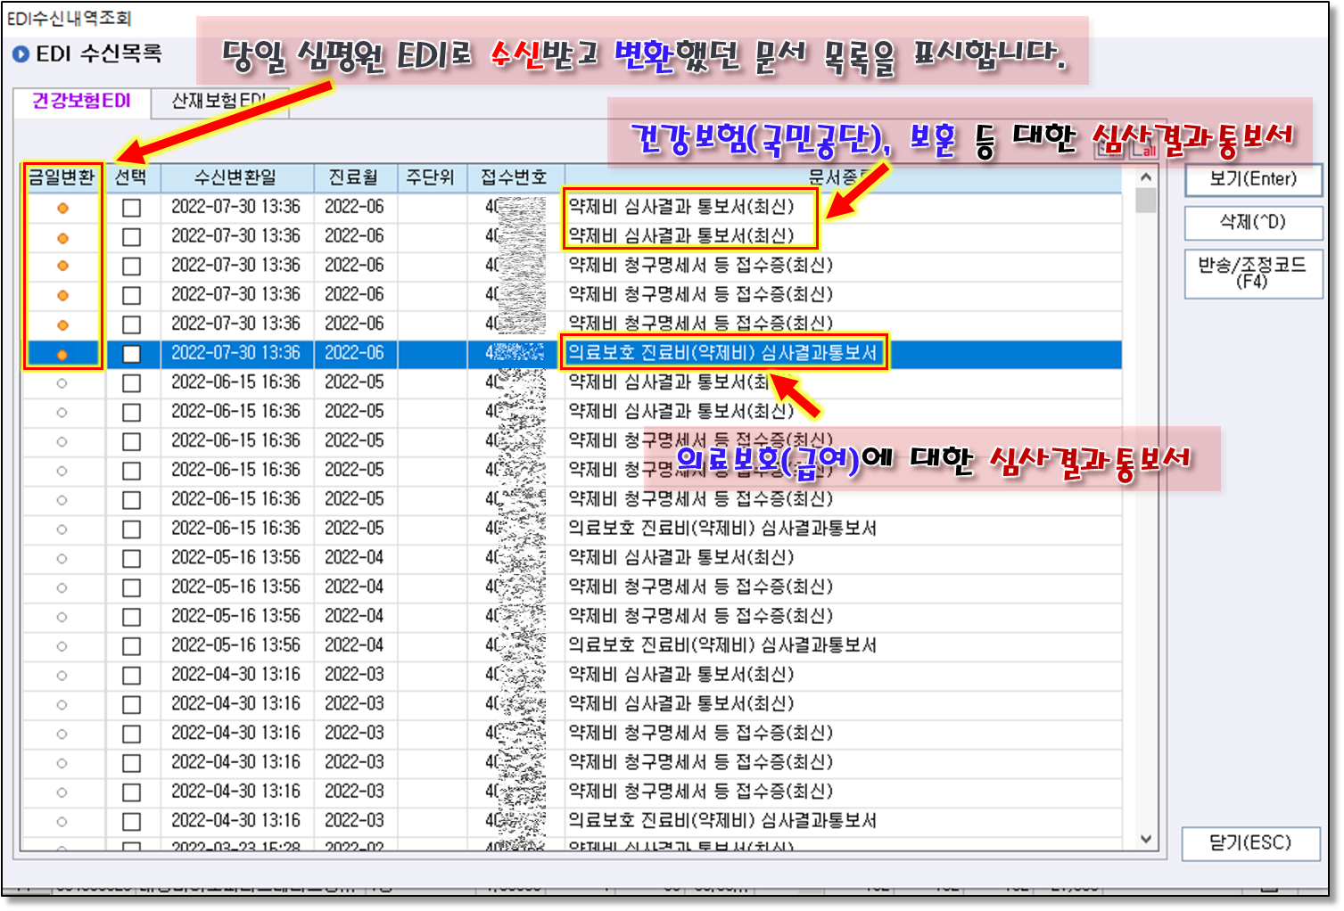This screenshot has width=1344, height=911.
Task: Click gray circle in 2022-04 의료보호 진료비 row
Action: pos(62,646)
